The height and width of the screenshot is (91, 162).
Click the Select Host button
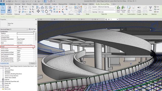(118, 9)
